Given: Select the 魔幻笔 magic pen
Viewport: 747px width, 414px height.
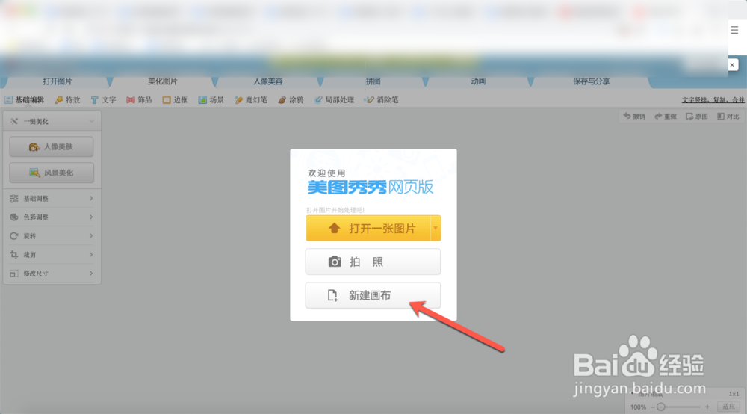Looking at the screenshot, I should [x=250, y=100].
